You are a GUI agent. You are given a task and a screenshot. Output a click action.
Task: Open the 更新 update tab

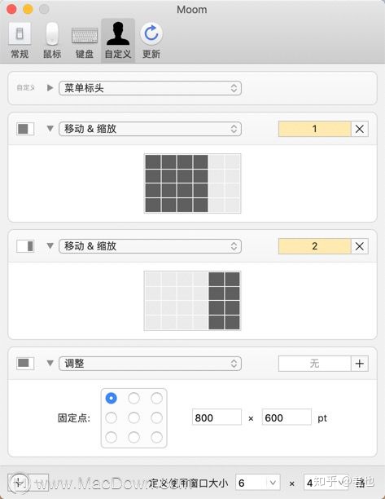(x=151, y=41)
